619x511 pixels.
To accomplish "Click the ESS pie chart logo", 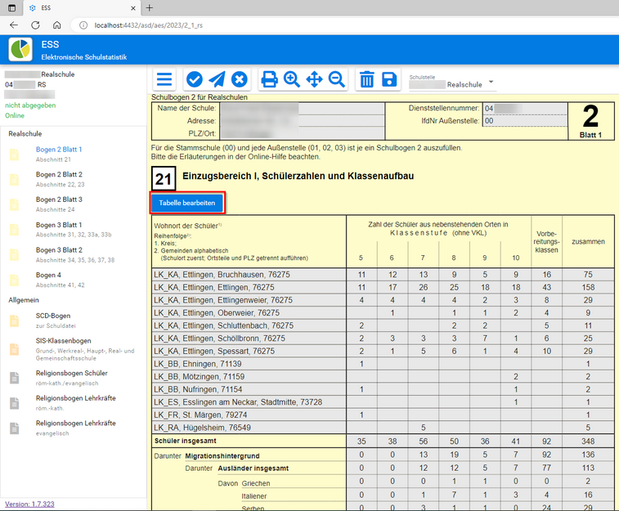I will coord(20,48).
